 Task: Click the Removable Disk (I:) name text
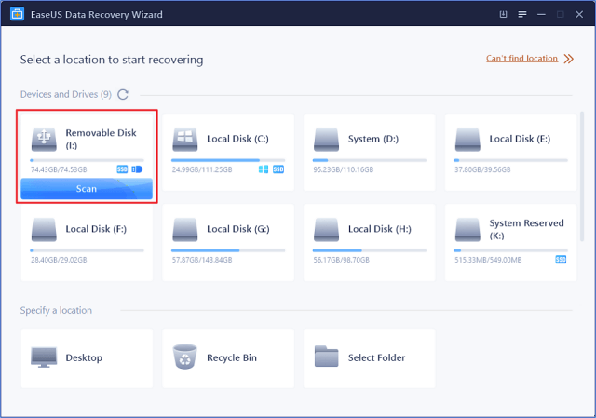(x=102, y=139)
